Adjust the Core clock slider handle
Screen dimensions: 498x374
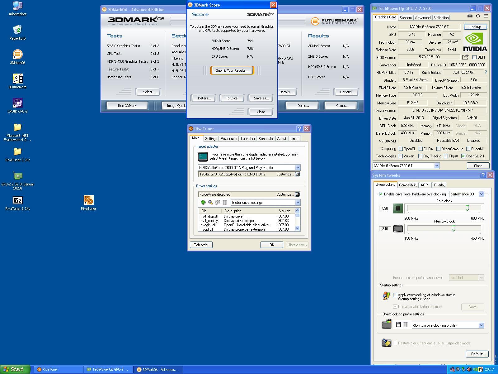pyautogui.click(x=467, y=208)
